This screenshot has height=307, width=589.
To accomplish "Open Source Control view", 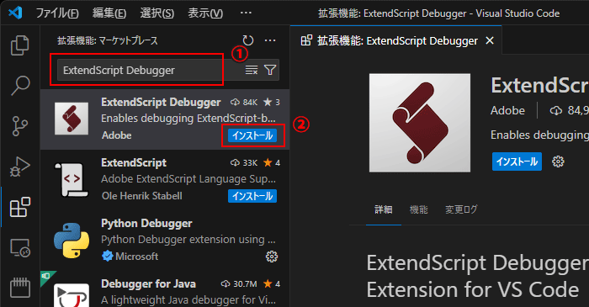I will [x=19, y=125].
